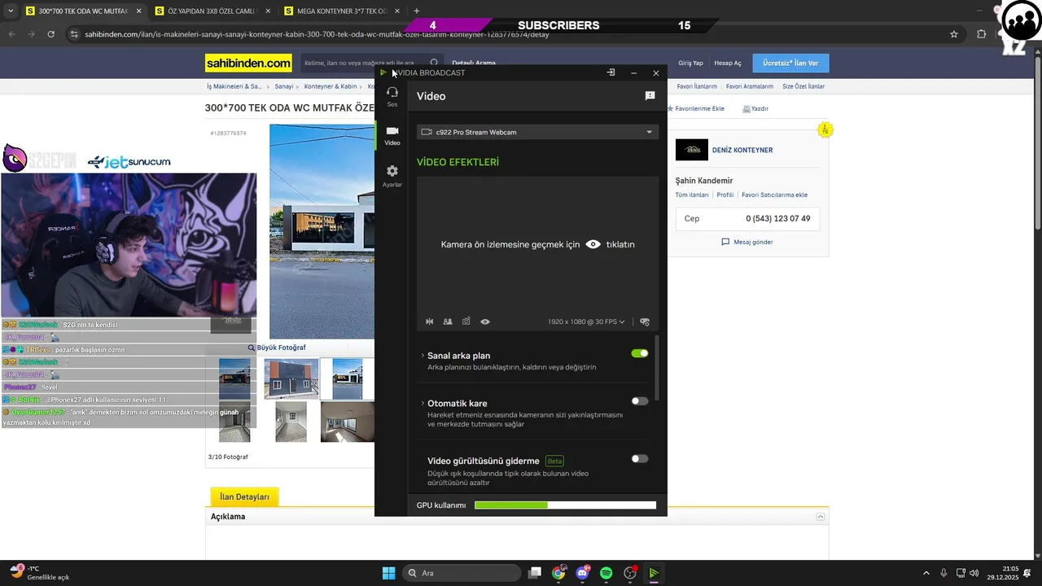1042x586 pixels.
Task: Click the sign-out icon in the NVIDIA Broadcast title bar
Action: tap(611, 72)
